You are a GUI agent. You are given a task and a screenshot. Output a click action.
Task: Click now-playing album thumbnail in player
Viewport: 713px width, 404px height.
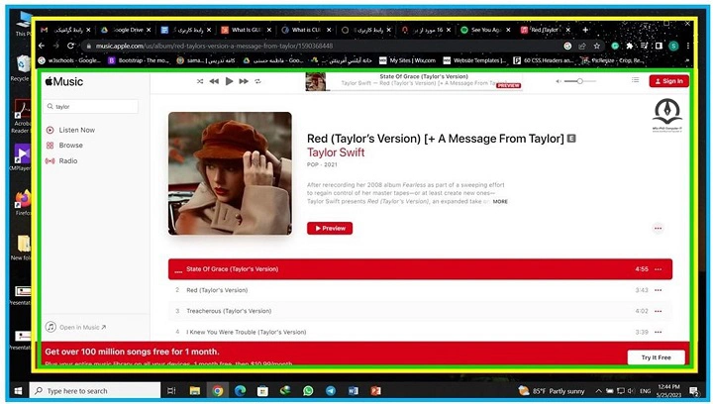coord(316,82)
